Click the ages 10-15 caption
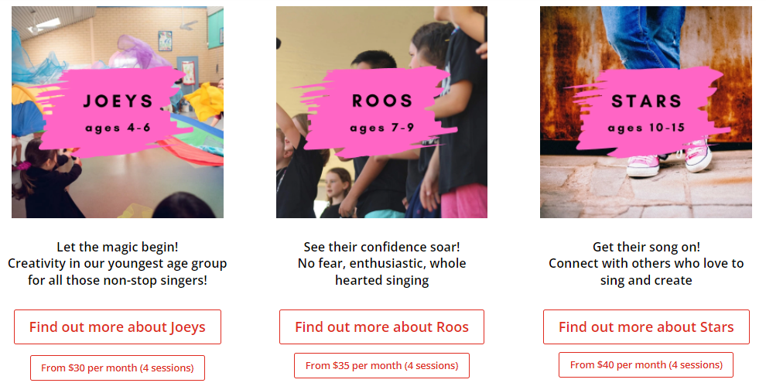The width and height of the screenshot is (766, 383). tap(646, 128)
